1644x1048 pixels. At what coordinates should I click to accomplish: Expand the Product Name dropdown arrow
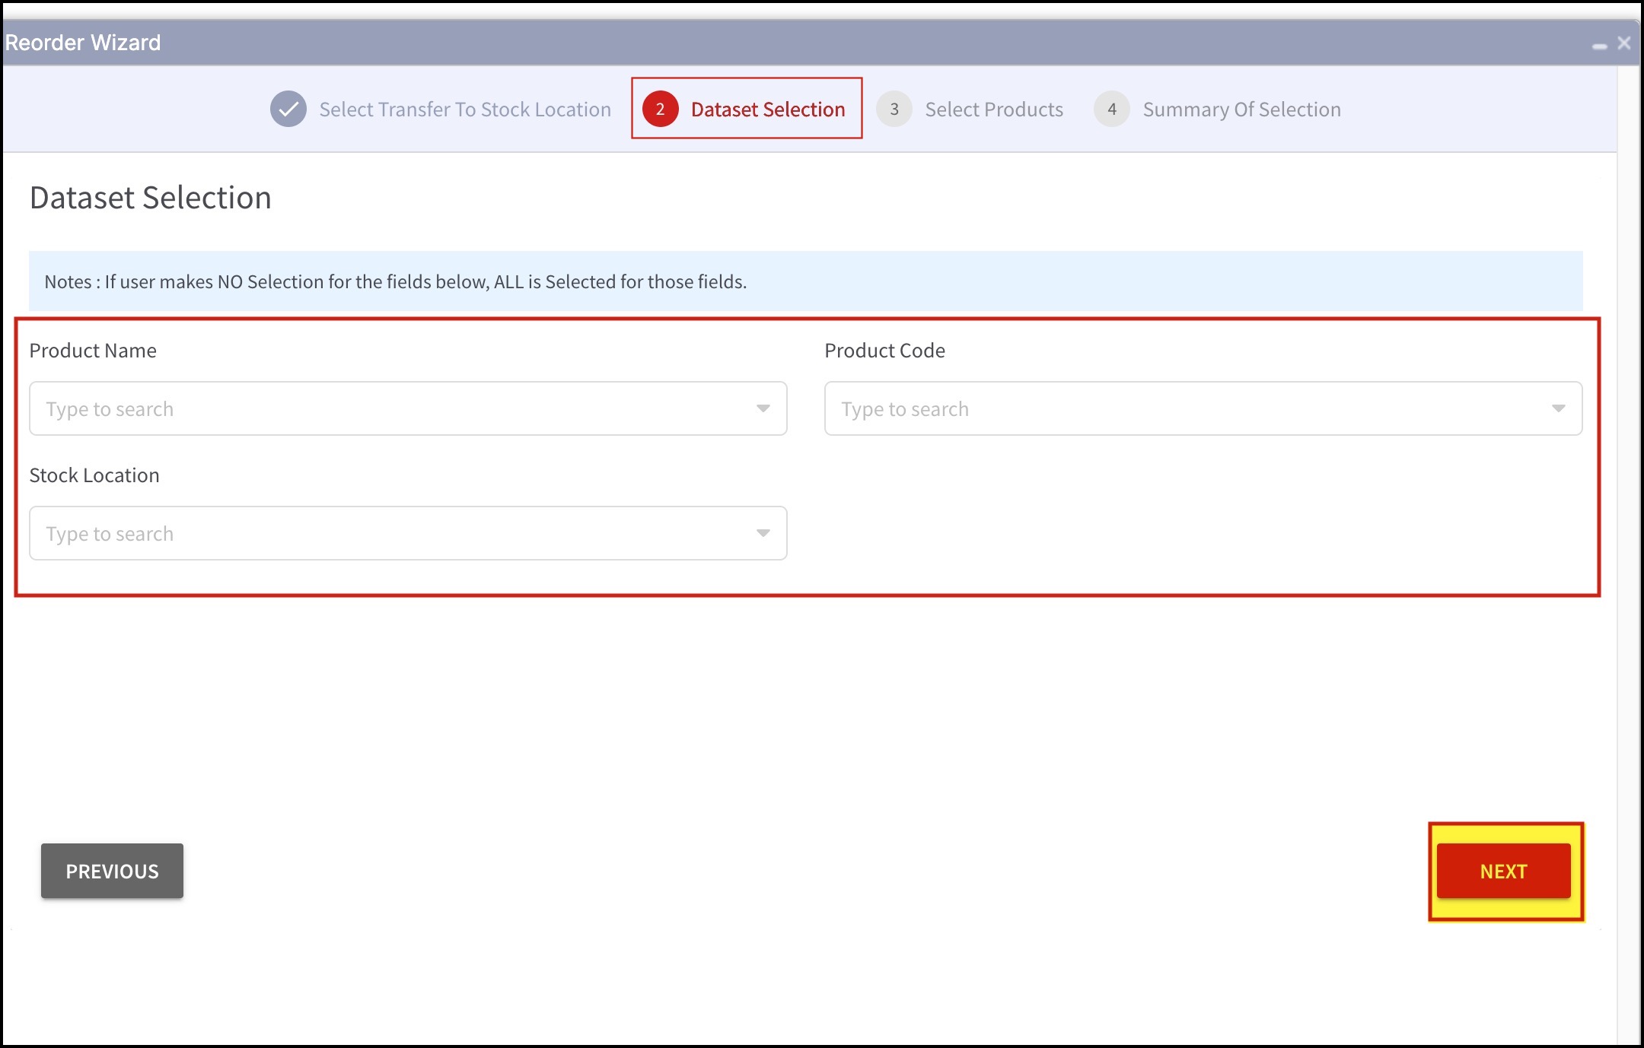click(x=763, y=408)
